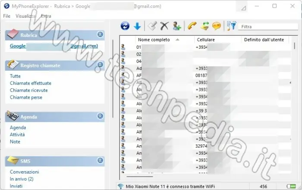
Task: Open the File menu
Action: pos(7,16)
